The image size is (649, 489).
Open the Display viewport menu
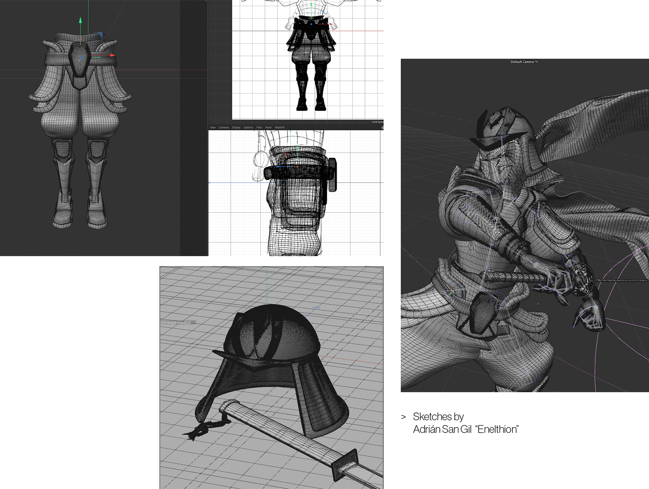(x=236, y=128)
